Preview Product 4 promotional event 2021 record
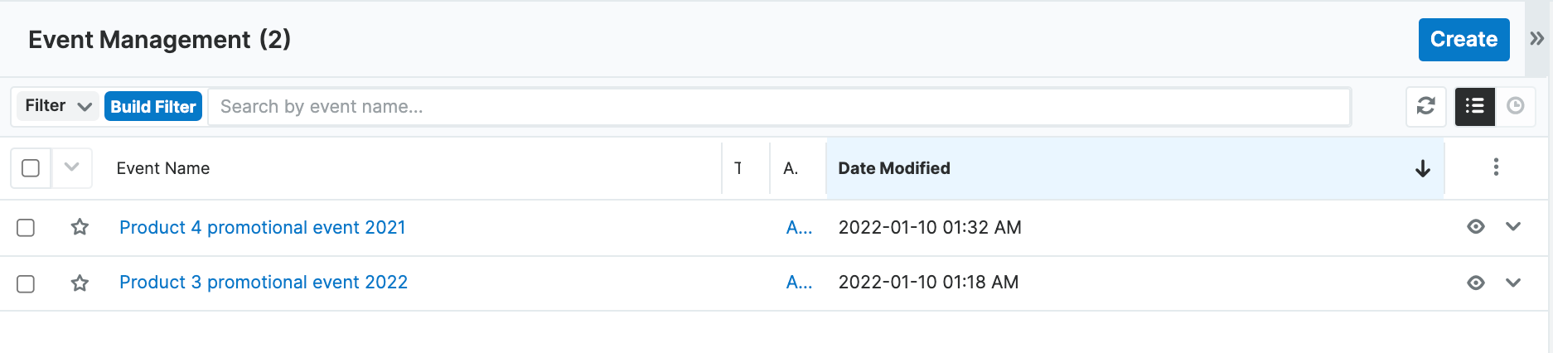This screenshot has height=353, width=1553. pyautogui.click(x=1476, y=227)
